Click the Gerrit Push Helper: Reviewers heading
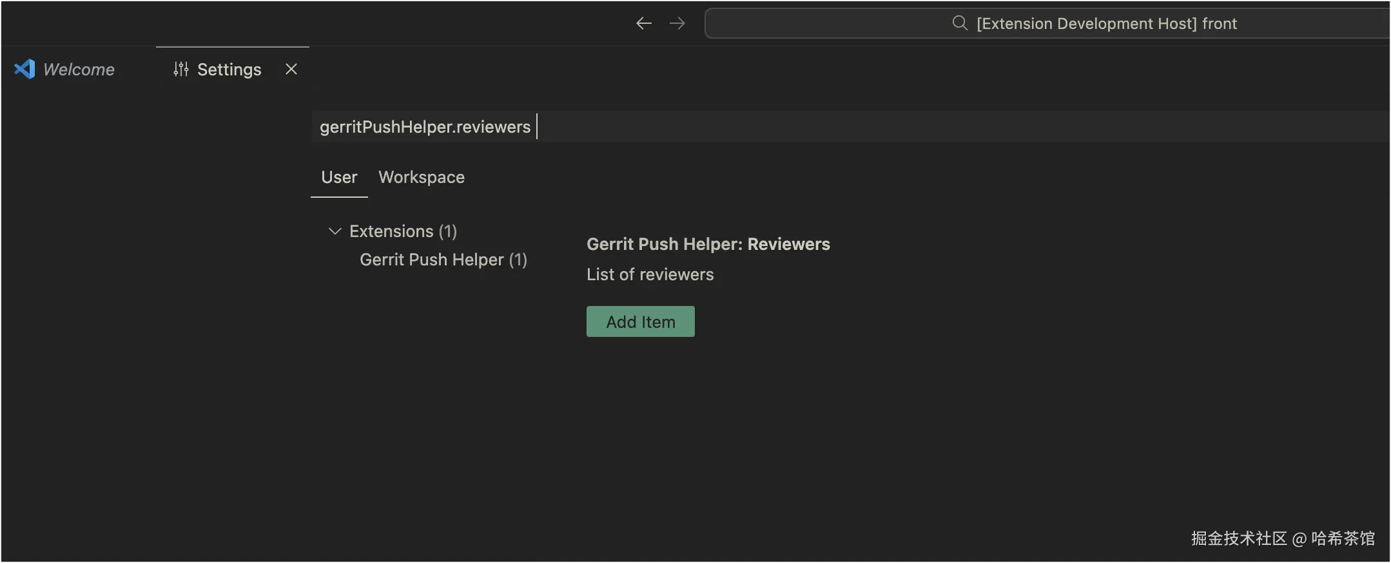Viewport: 1391px width, 563px height. click(708, 244)
